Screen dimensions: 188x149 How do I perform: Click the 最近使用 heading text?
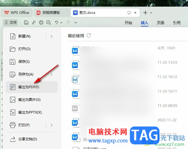pyautogui.click(x=76, y=36)
